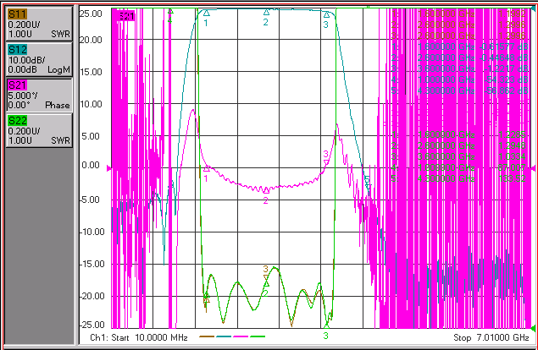Select cyan marker 5 on filter skirt
Screen dimensions: 538x350
click(x=367, y=180)
